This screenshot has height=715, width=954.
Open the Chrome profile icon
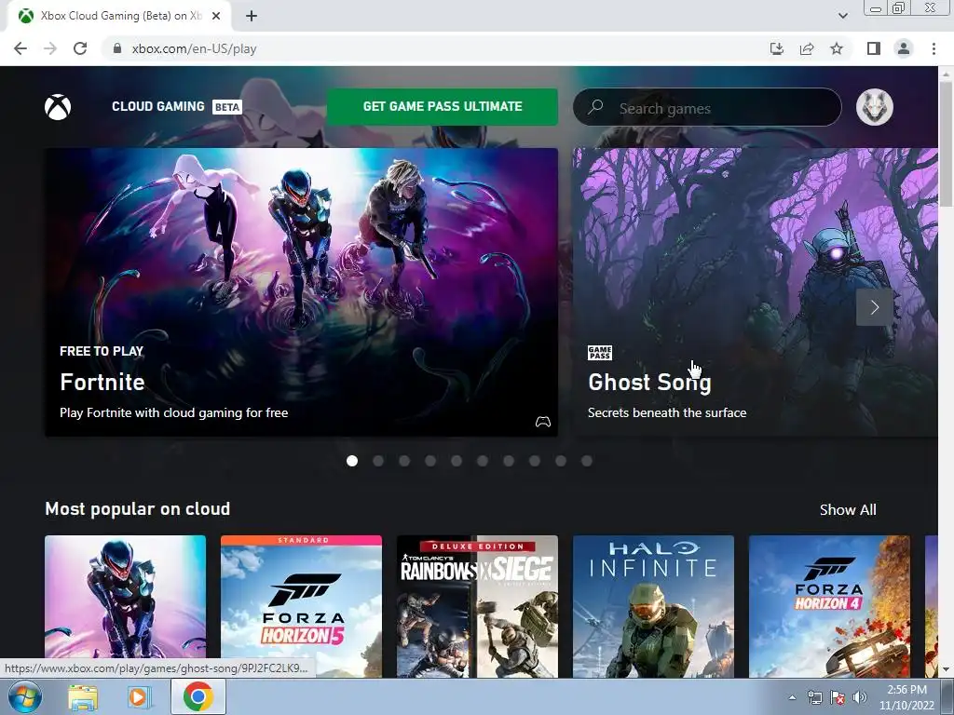point(904,48)
